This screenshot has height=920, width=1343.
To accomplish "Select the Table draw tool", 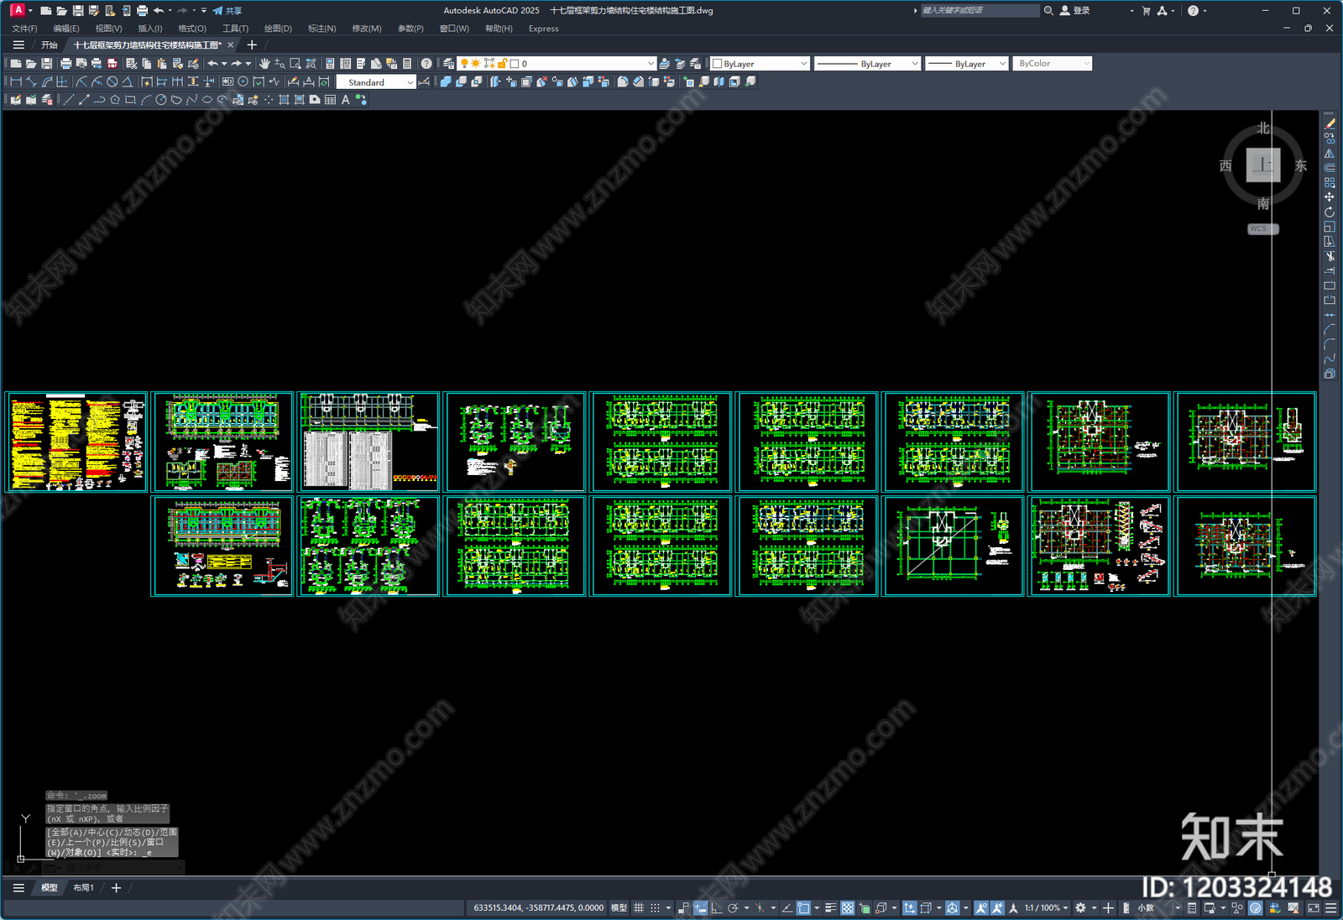I will [x=330, y=100].
